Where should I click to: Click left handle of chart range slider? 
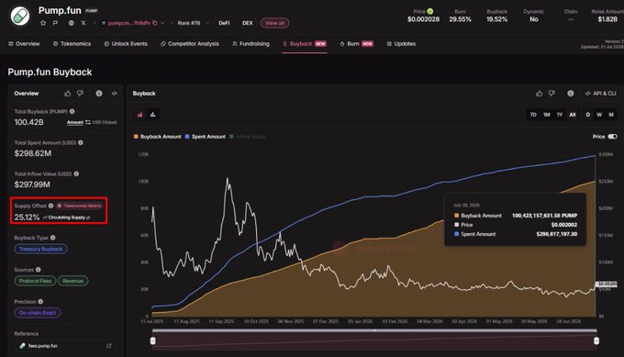(153, 340)
